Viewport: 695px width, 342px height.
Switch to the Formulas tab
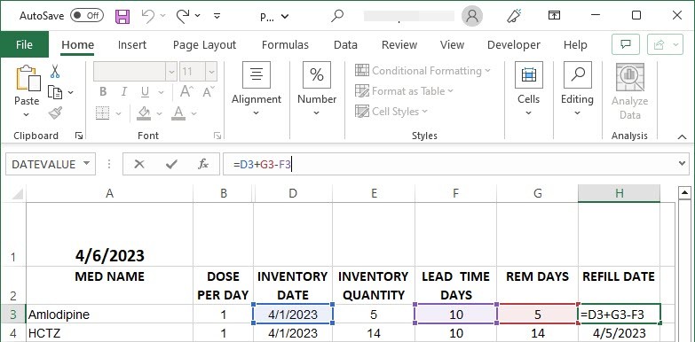(285, 44)
